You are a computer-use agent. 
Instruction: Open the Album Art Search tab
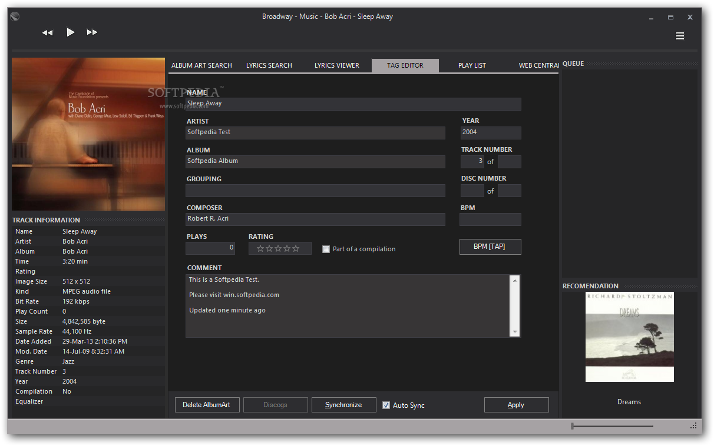pyautogui.click(x=201, y=65)
